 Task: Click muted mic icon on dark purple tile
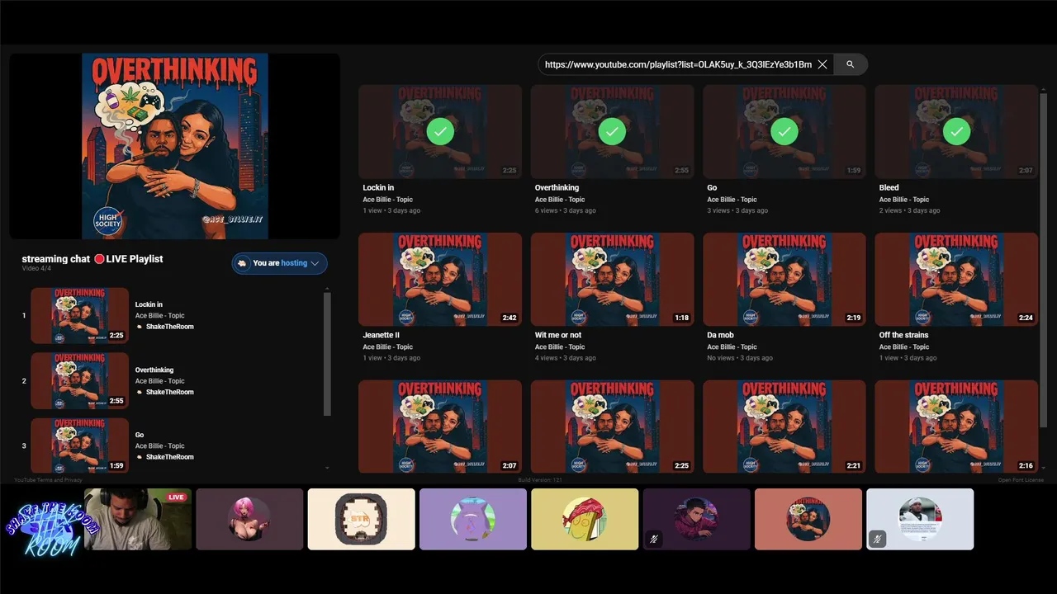click(654, 539)
